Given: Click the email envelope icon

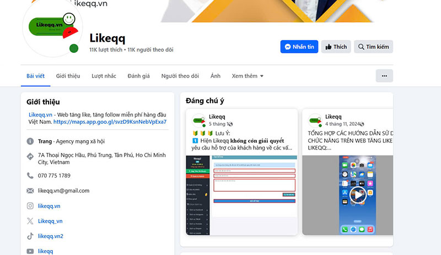Looking at the screenshot, I should click(30, 191).
